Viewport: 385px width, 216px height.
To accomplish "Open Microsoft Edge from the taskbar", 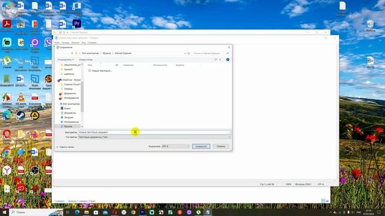I will [x=78, y=212].
